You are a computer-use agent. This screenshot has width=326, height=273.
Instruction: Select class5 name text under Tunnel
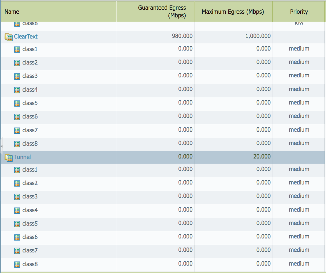(30, 224)
